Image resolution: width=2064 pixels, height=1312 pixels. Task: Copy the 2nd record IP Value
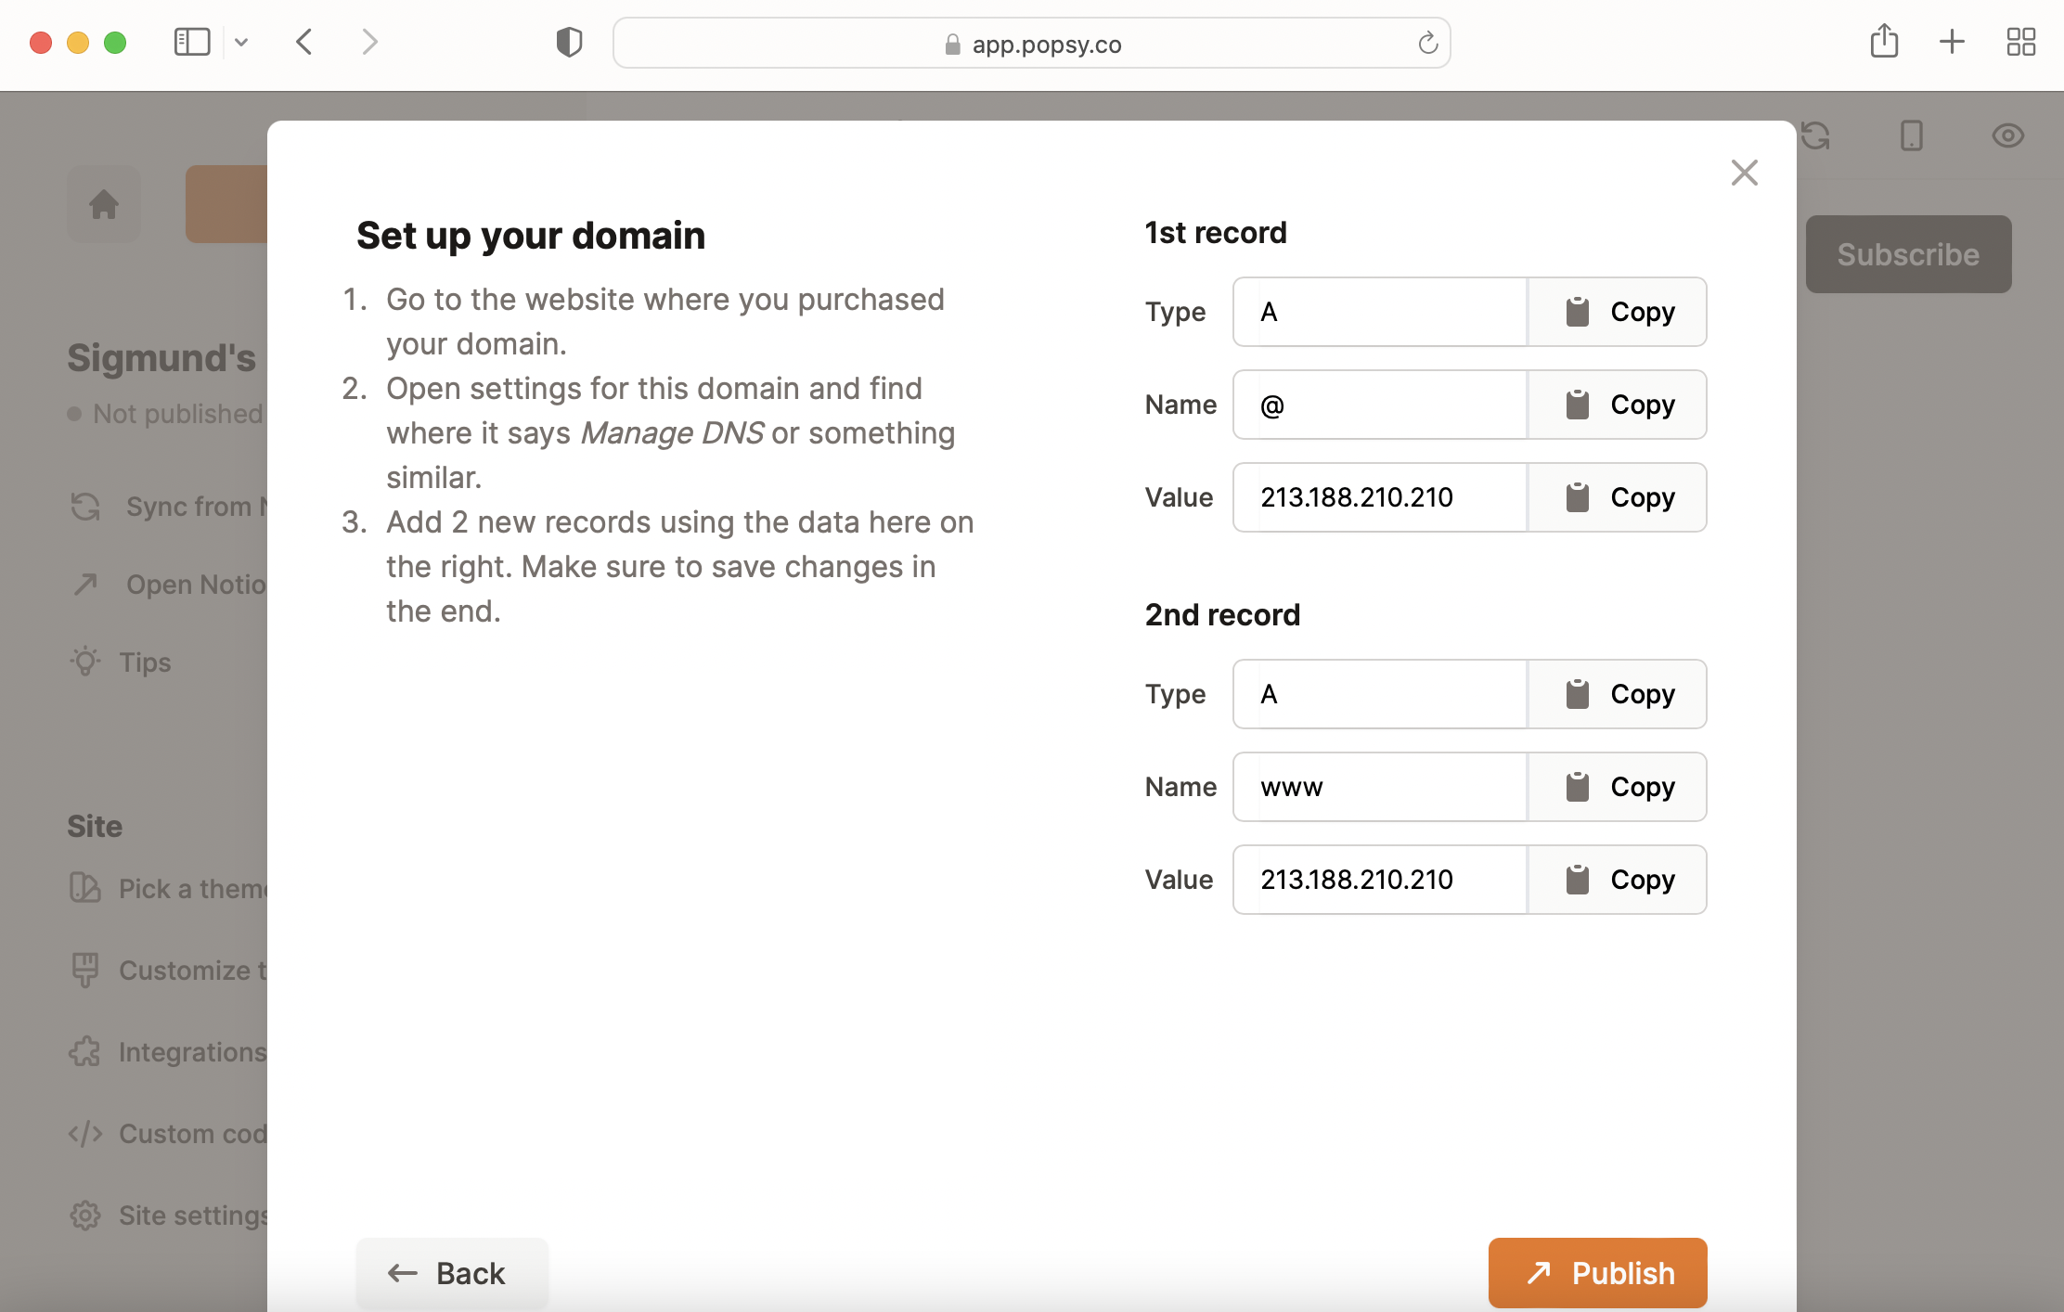click(1617, 880)
